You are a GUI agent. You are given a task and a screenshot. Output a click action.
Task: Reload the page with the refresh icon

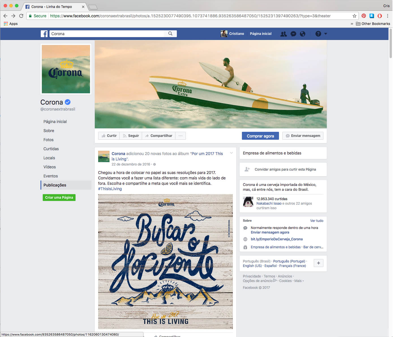click(21, 16)
